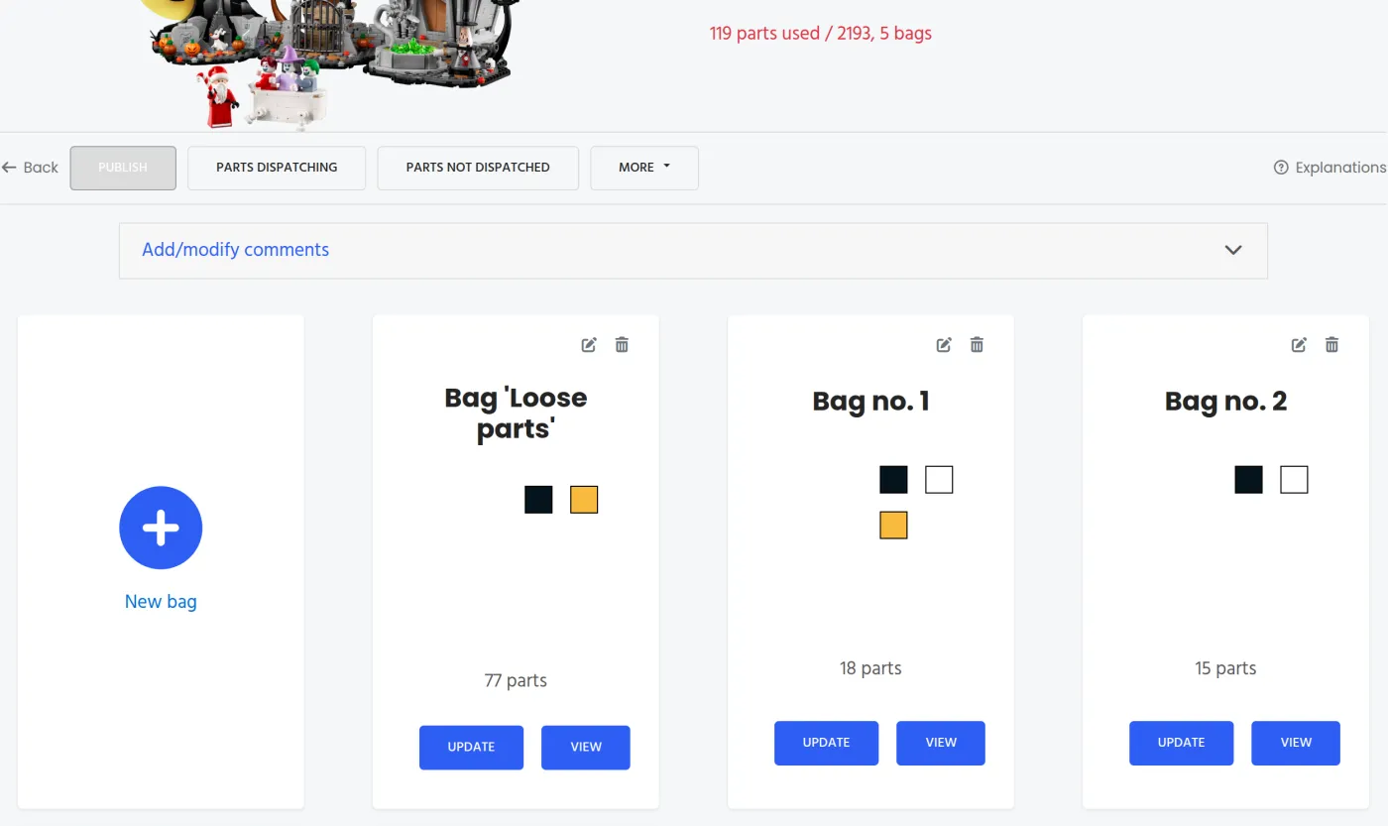Expand the Add/modify comments chevron

(x=1233, y=250)
